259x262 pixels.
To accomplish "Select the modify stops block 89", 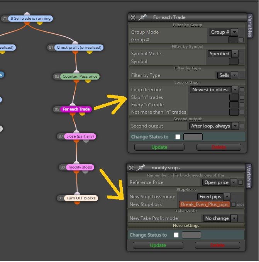I will [80, 167].
